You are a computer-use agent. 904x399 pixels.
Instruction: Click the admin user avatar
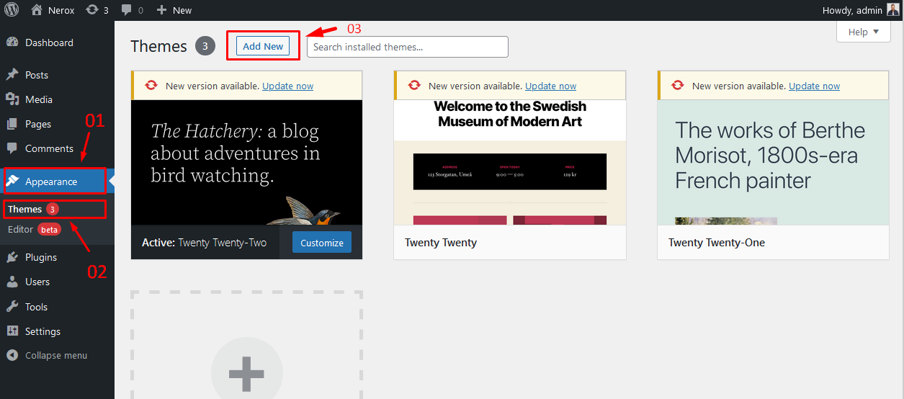[893, 10]
